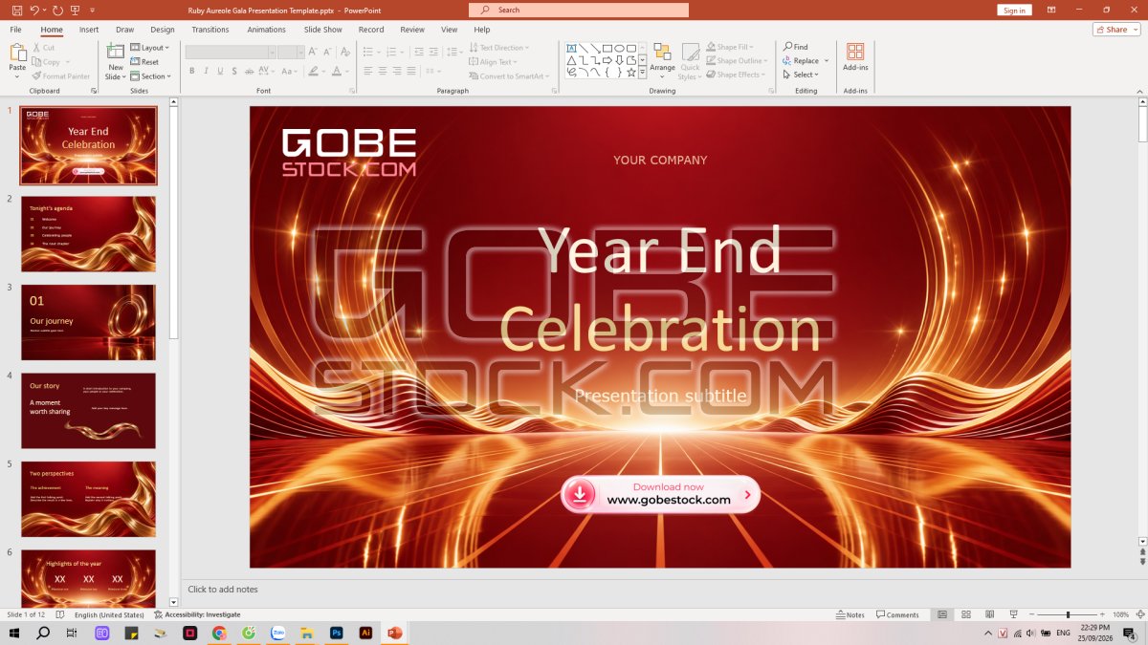
Task: Click the Search box in title bar
Action: [579, 10]
